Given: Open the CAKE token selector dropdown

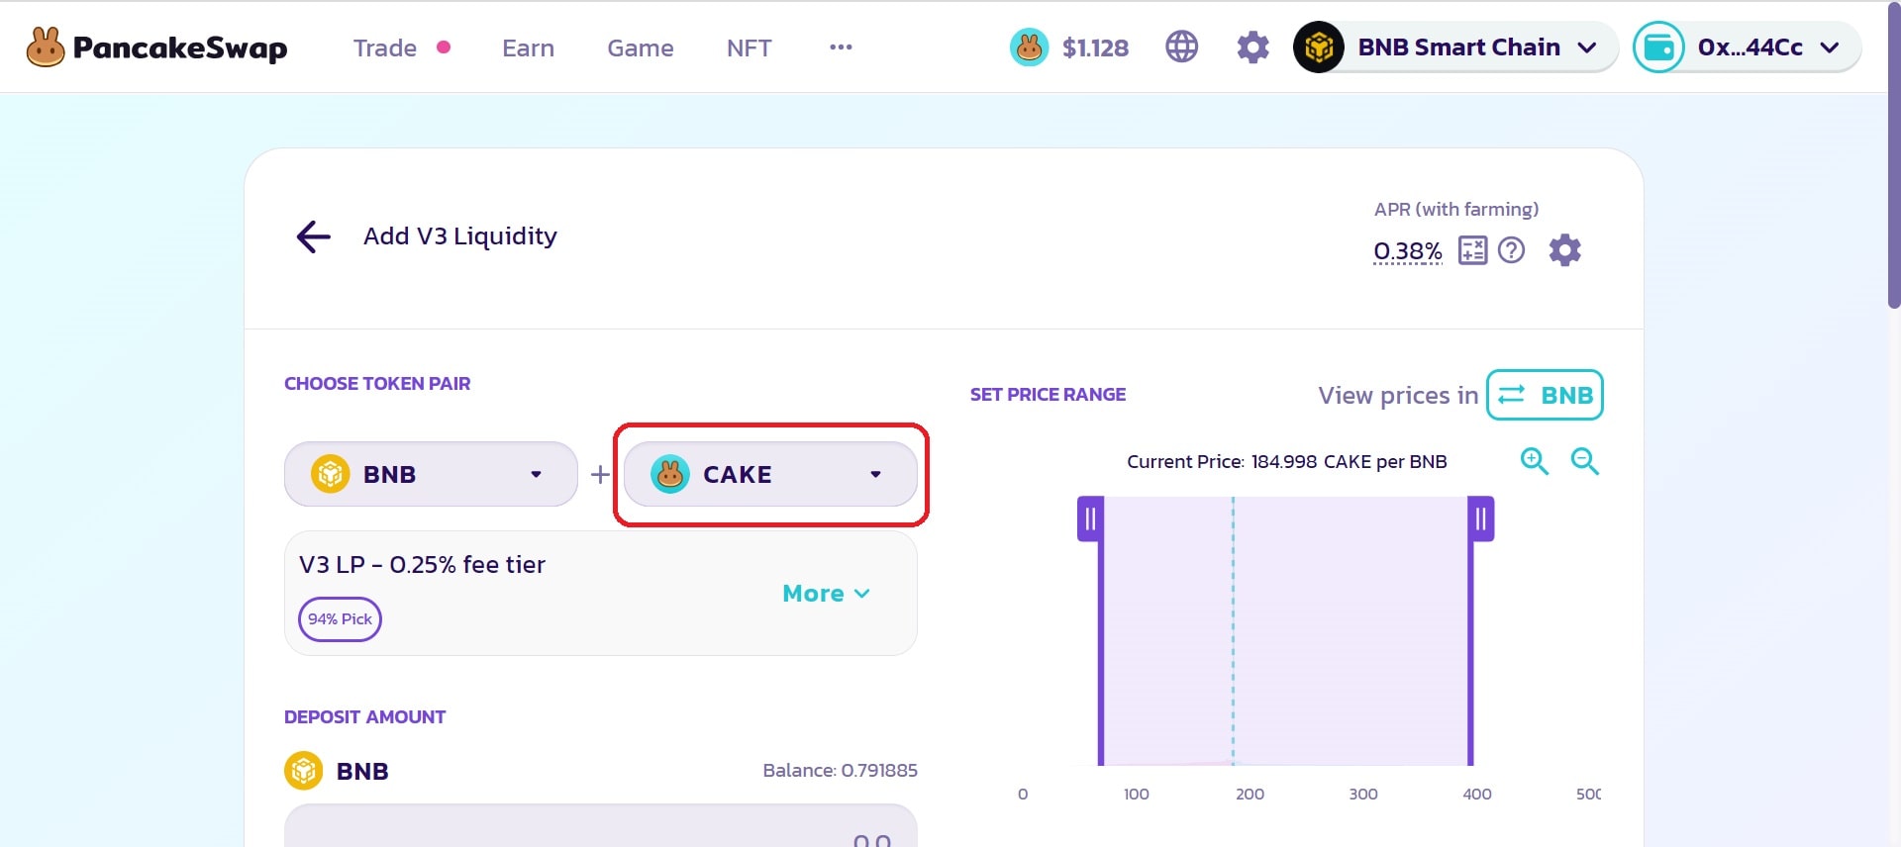Looking at the screenshot, I should tap(770, 474).
